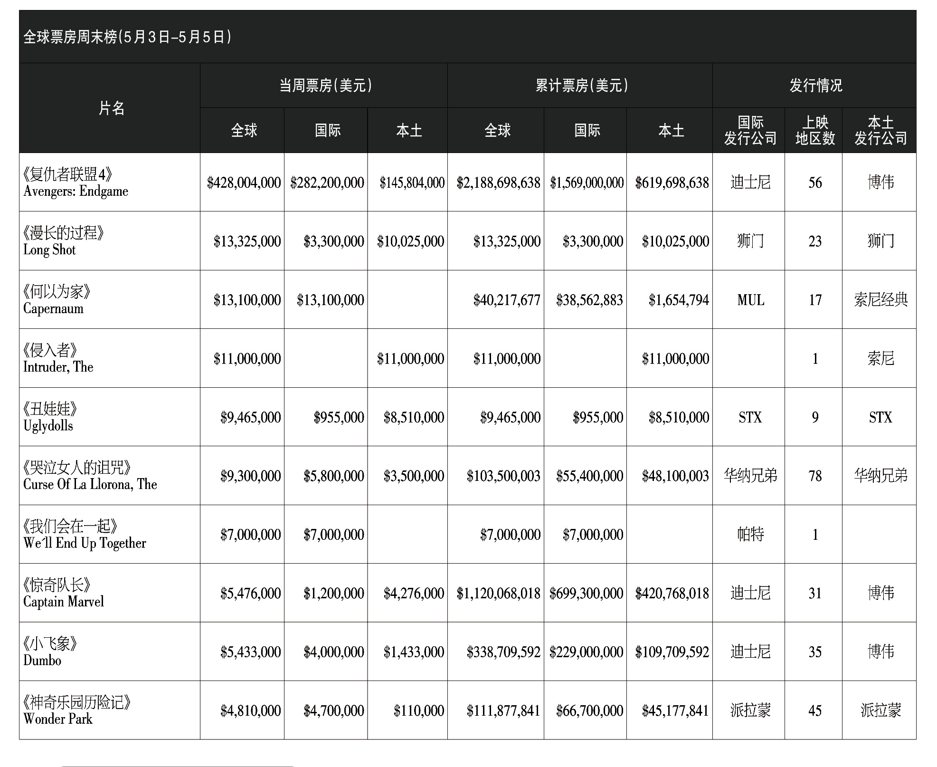Click the 索尼经典 distributor cell

coord(880,300)
